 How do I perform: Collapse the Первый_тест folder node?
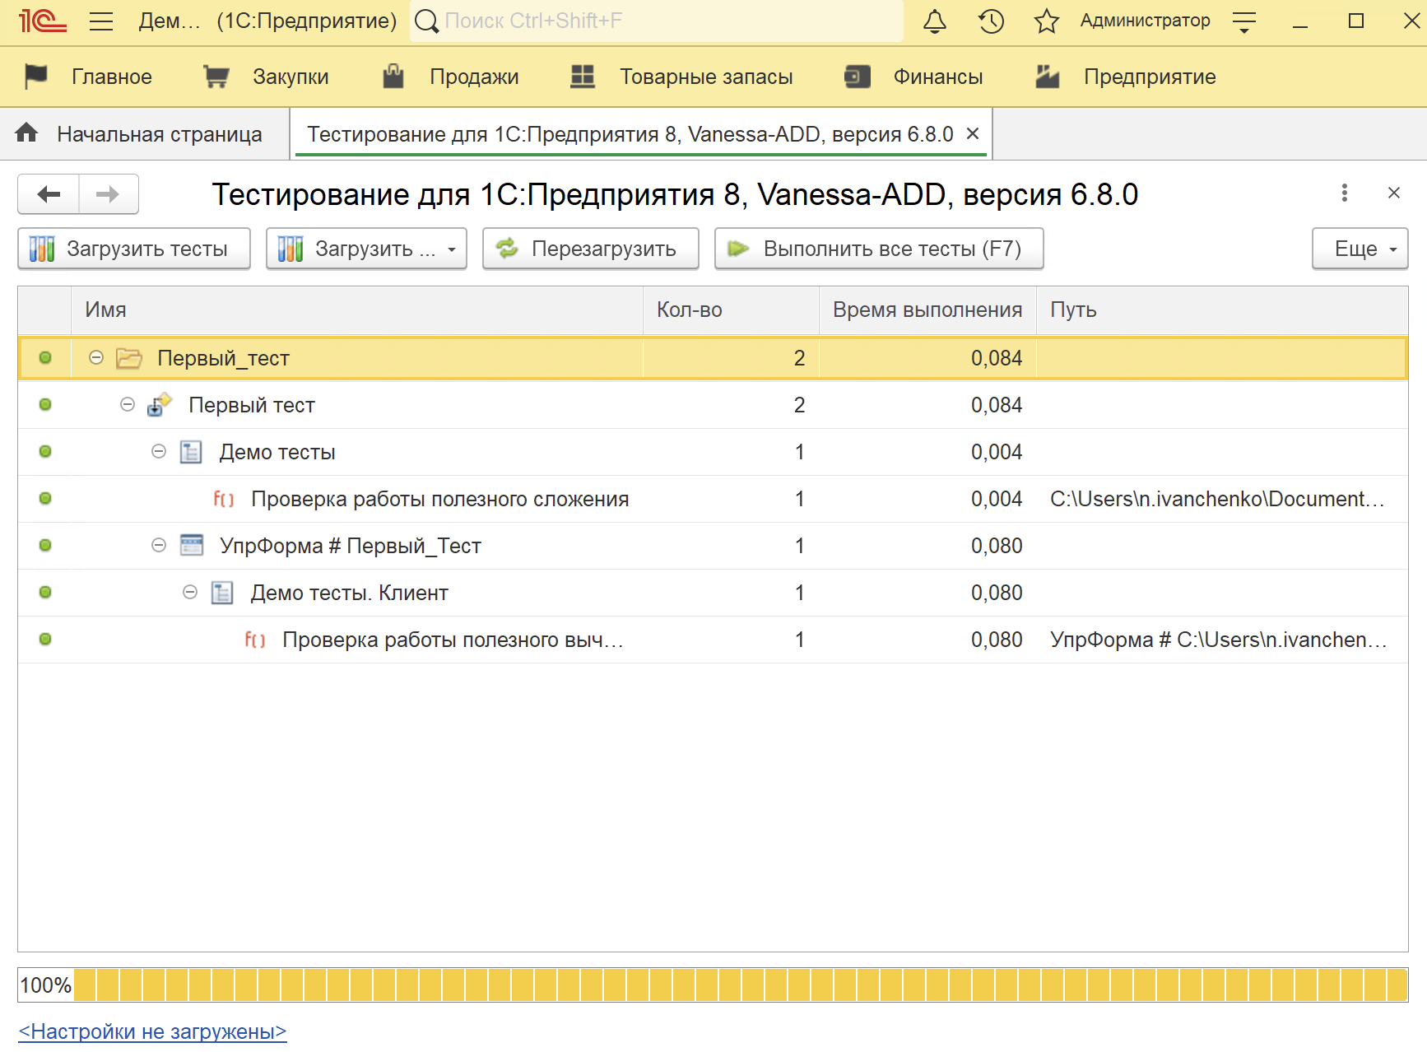96,357
